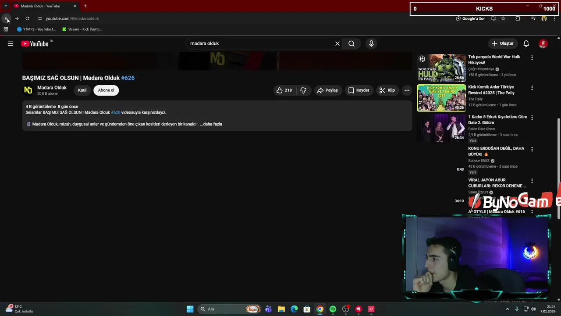Install app icon in address bar
Image resolution: width=561 pixels, height=316 pixels.
pyautogui.click(x=494, y=18)
